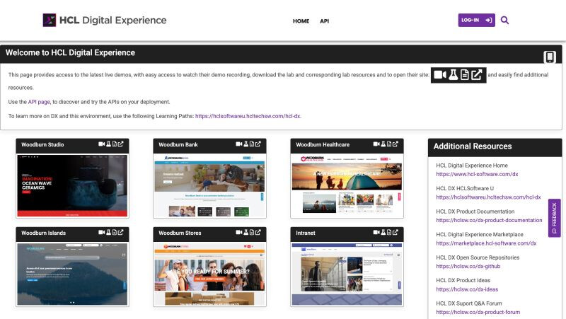Toggle the mobile view icon in welcome header
The image size is (566, 319).
click(550, 57)
